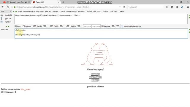Toggle the sidebar panel icon

(x=177, y=7)
